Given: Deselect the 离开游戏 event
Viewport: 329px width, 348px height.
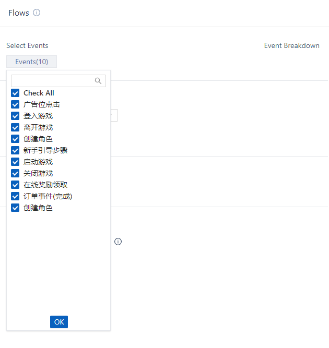Looking at the screenshot, I should [15, 127].
